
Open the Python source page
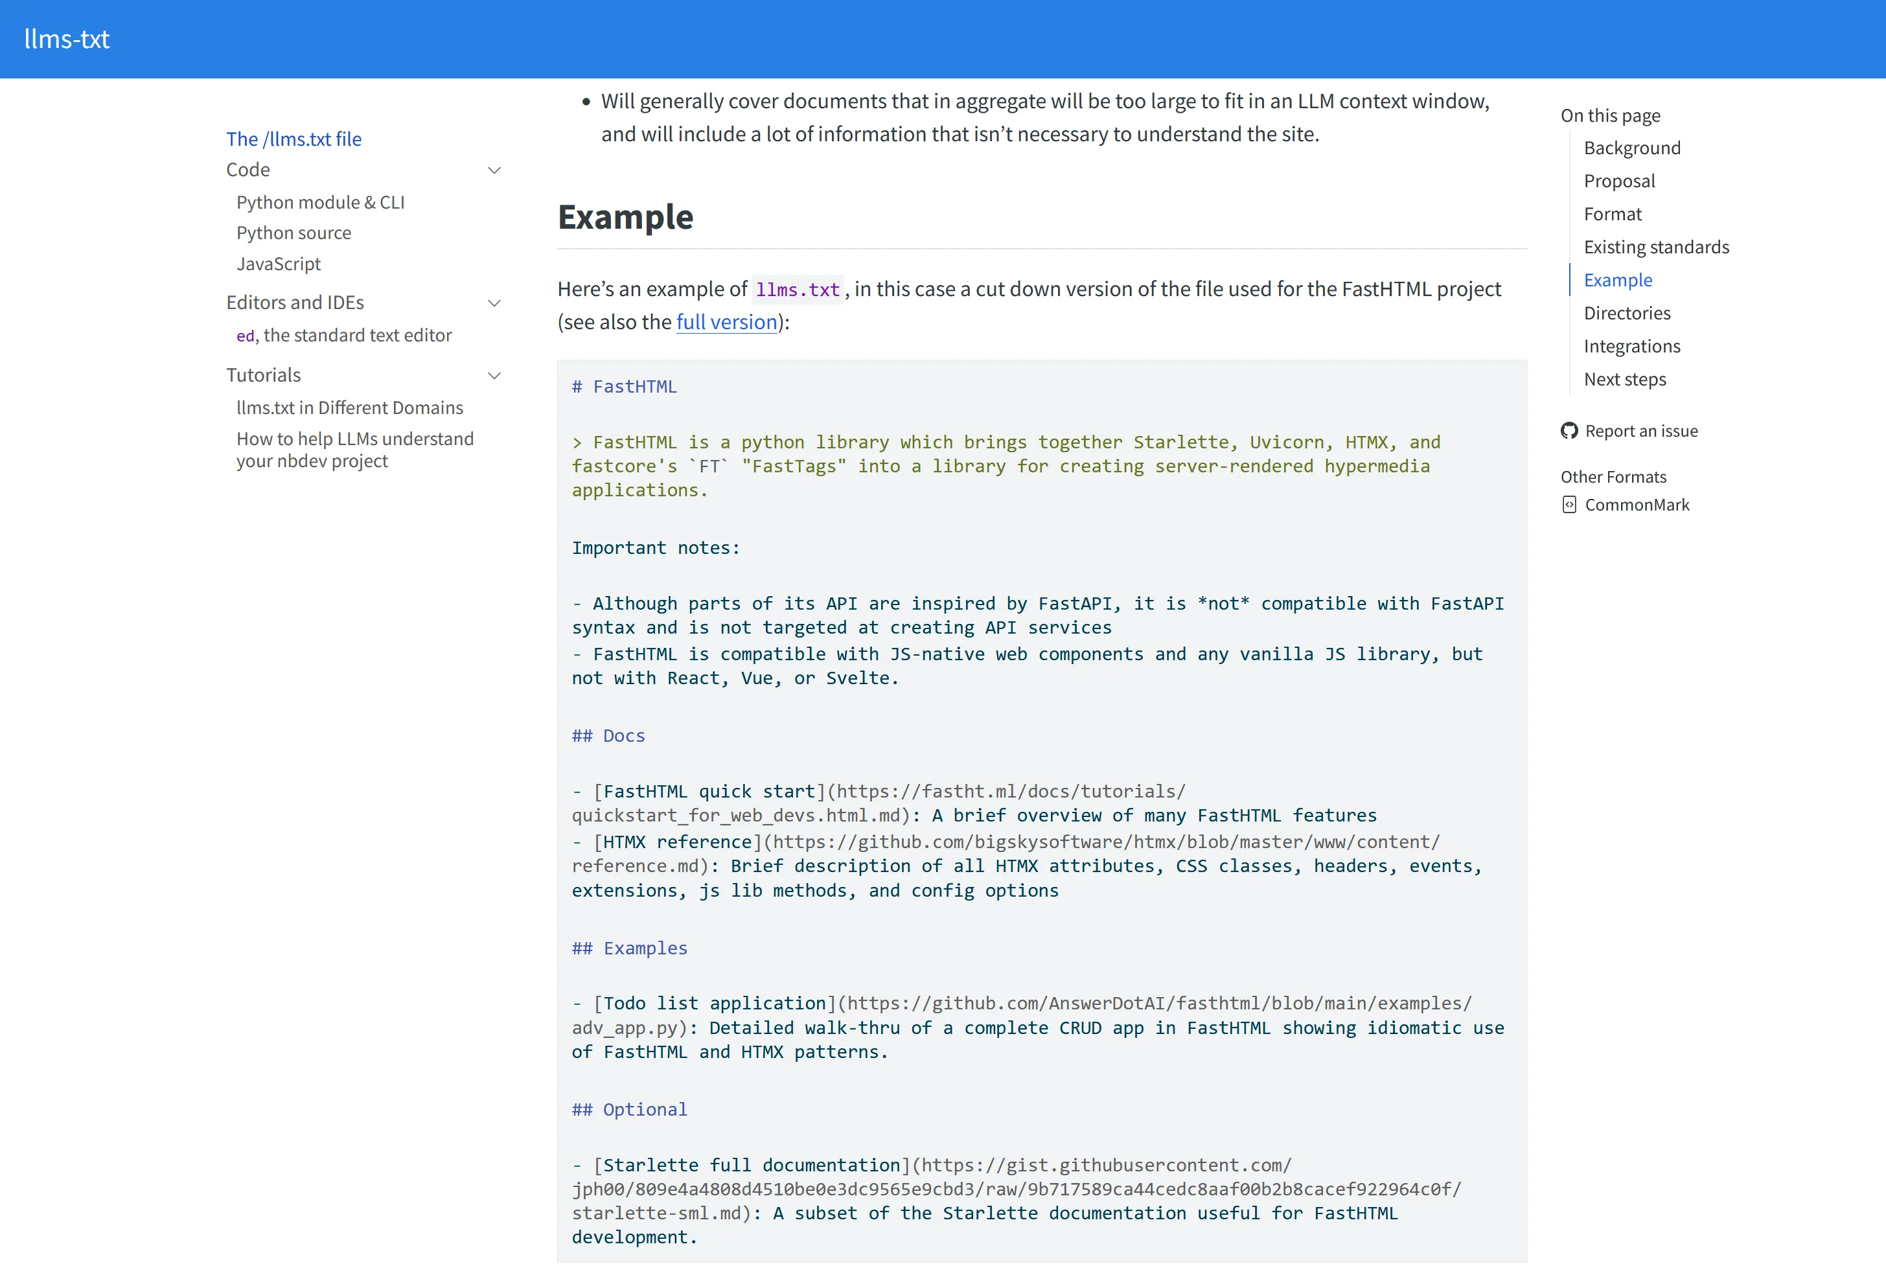pos(293,233)
